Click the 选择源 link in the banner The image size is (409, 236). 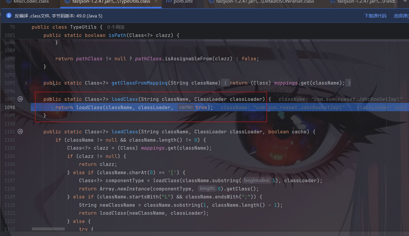click(x=401, y=16)
